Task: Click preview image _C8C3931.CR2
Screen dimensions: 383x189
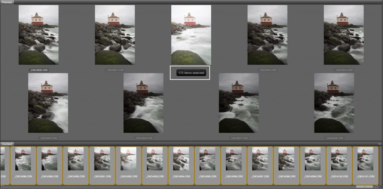Action: coord(115,35)
